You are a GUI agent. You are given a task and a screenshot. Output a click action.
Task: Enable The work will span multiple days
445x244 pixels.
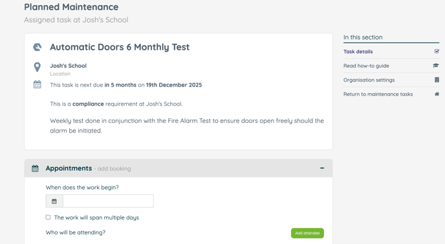point(48,217)
